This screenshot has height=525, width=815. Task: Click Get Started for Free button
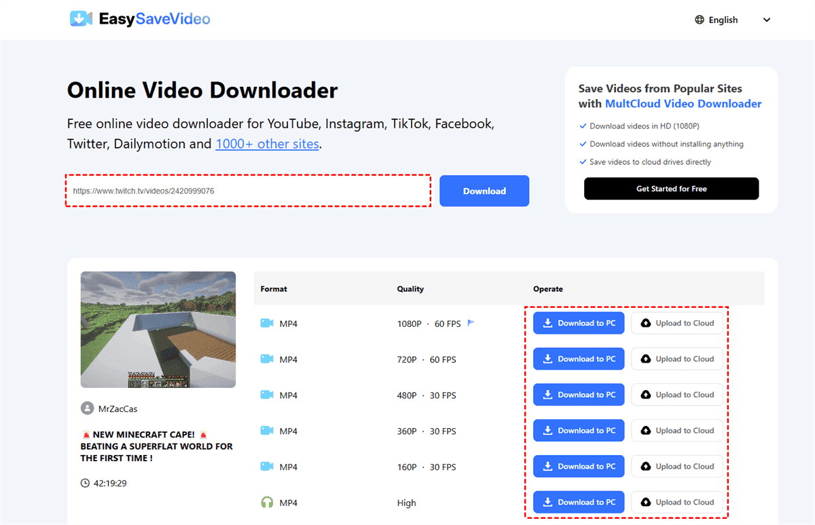(x=671, y=189)
